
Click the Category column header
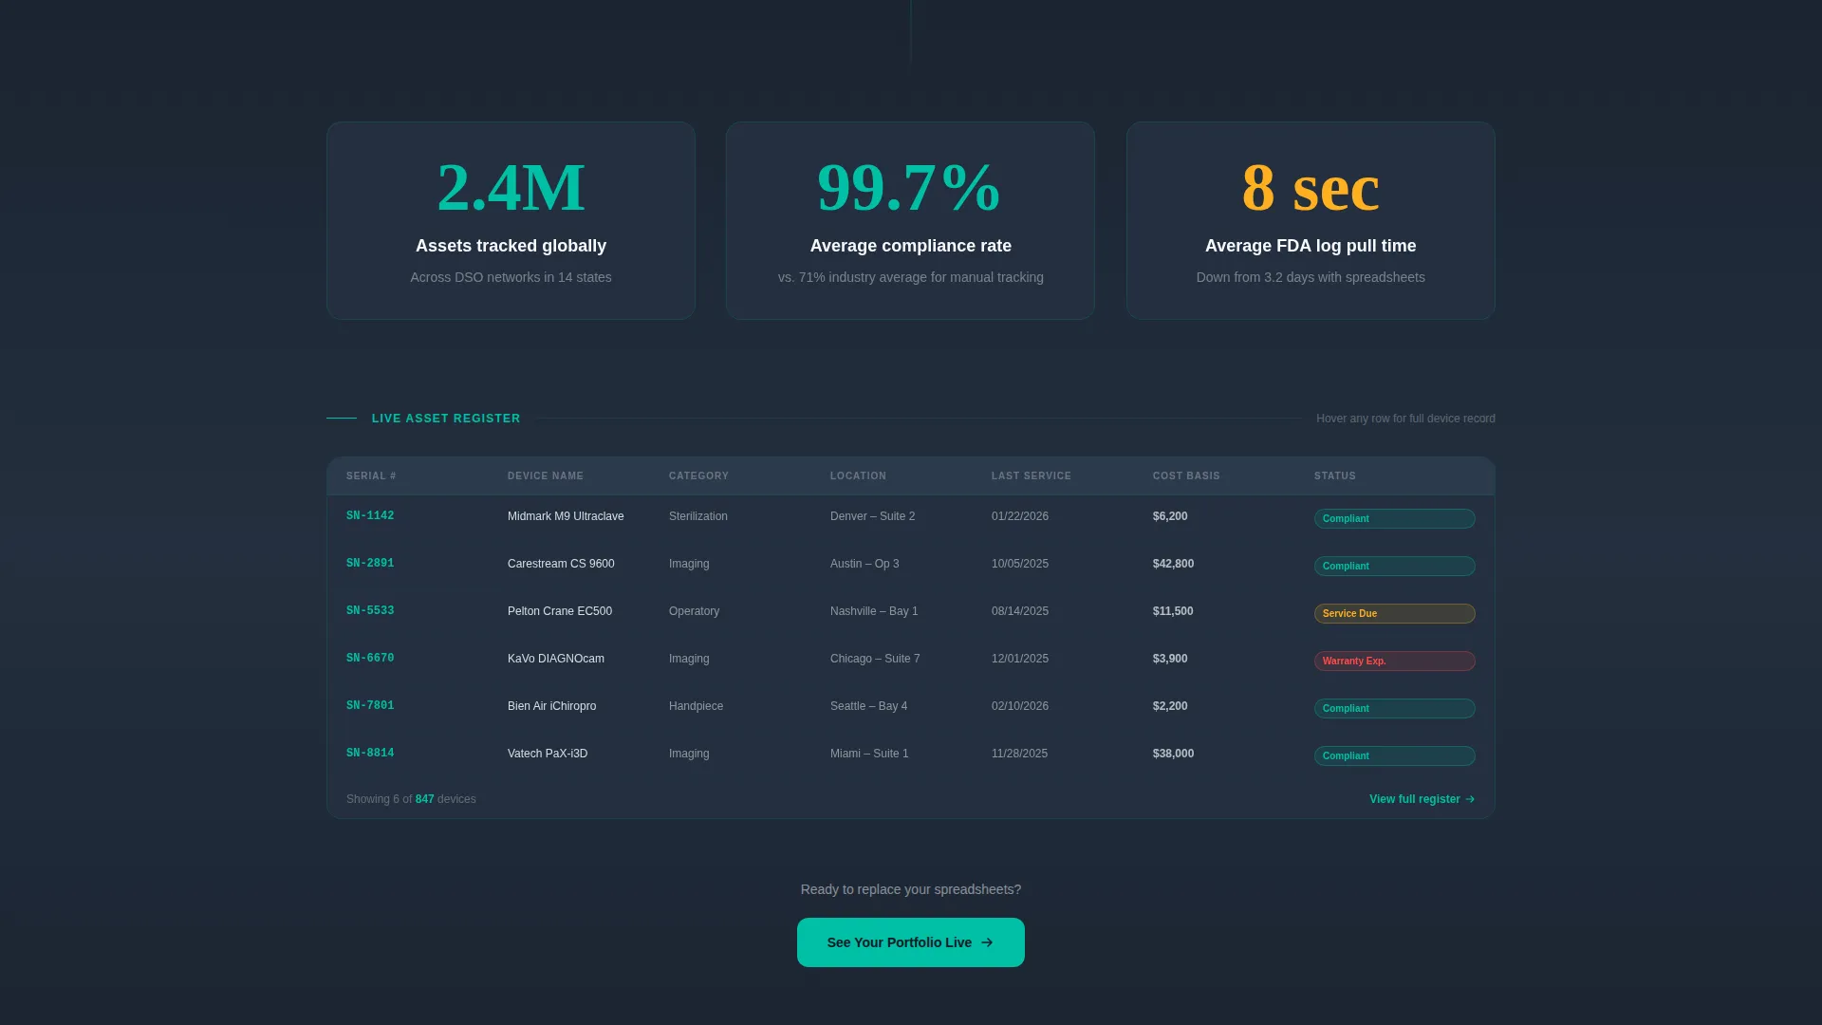(x=698, y=476)
